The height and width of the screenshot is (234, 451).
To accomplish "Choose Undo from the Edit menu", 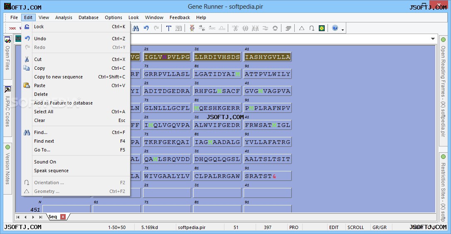I will pos(76,39).
